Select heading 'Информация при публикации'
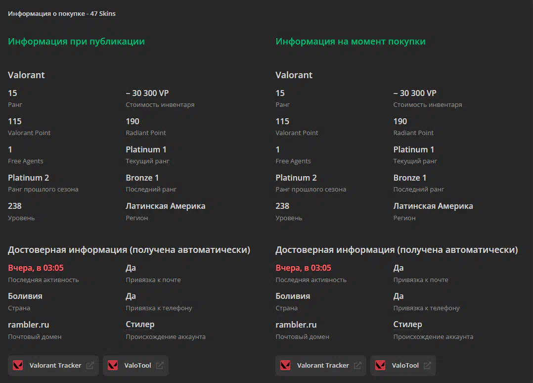533x383 pixels. pos(77,42)
